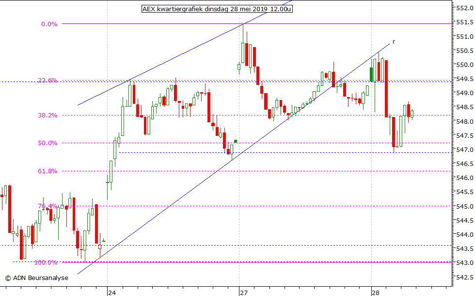The image size is (475, 296).
Task: Click the 100.0% Fibonacci label
Action: click(x=46, y=263)
